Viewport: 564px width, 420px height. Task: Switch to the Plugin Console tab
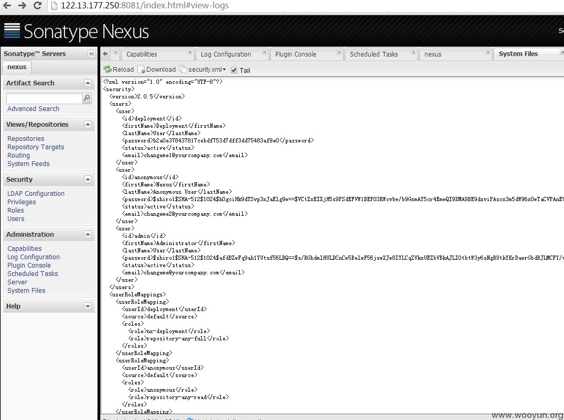coord(296,54)
